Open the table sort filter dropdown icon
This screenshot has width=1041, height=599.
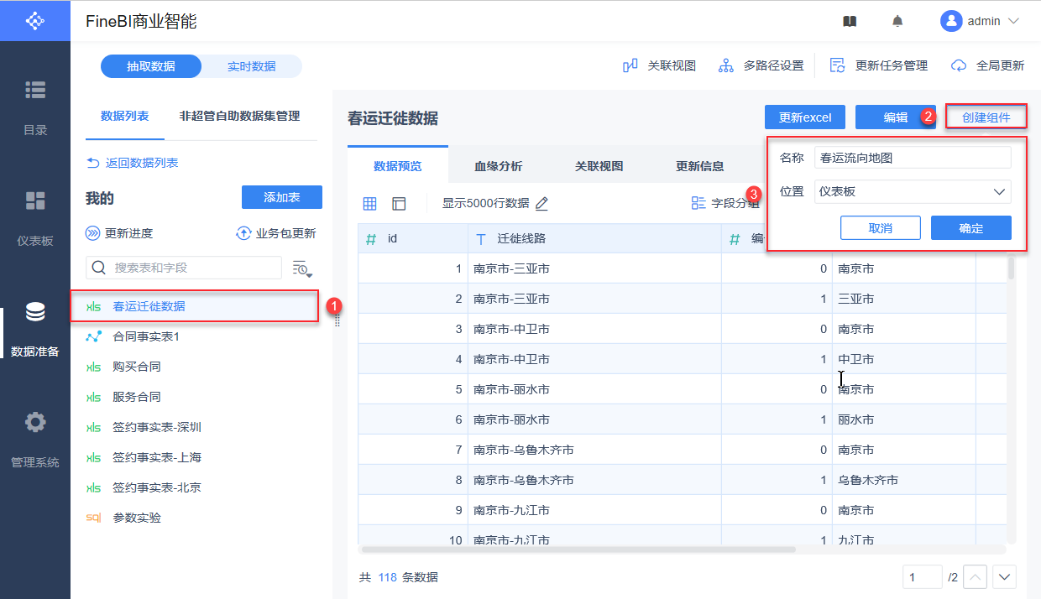pyautogui.click(x=302, y=268)
